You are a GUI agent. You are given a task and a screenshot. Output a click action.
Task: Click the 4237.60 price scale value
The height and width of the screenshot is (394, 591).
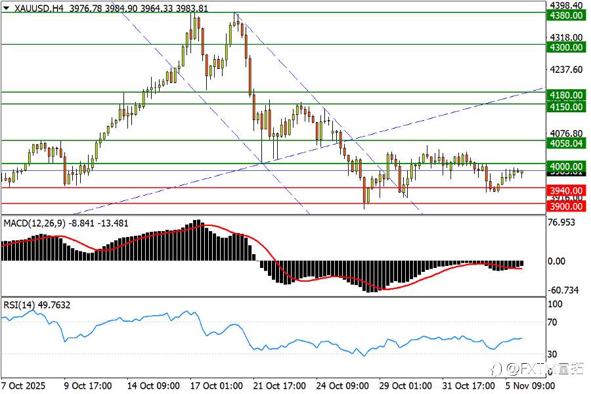[x=566, y=70]
